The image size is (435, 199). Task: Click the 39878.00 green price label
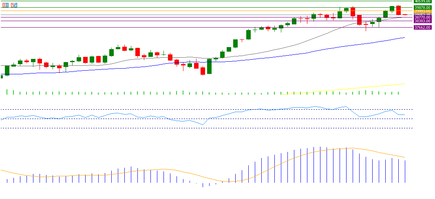[422, 7]
